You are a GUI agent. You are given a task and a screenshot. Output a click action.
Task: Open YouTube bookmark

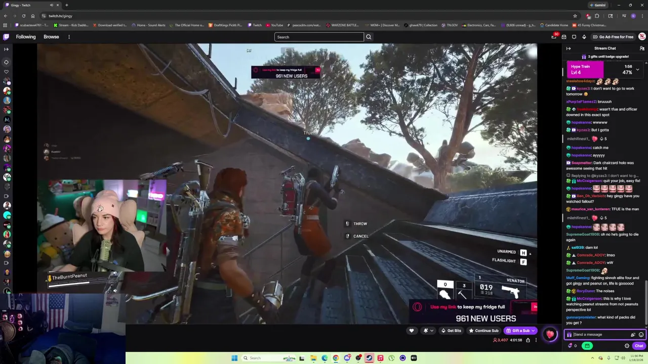274,25
